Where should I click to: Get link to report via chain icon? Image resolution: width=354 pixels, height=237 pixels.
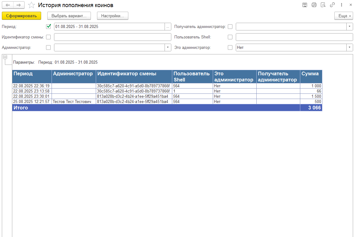332,5
